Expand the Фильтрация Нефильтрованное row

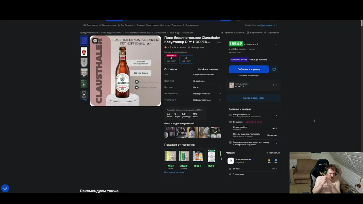(x=192, y=100)
